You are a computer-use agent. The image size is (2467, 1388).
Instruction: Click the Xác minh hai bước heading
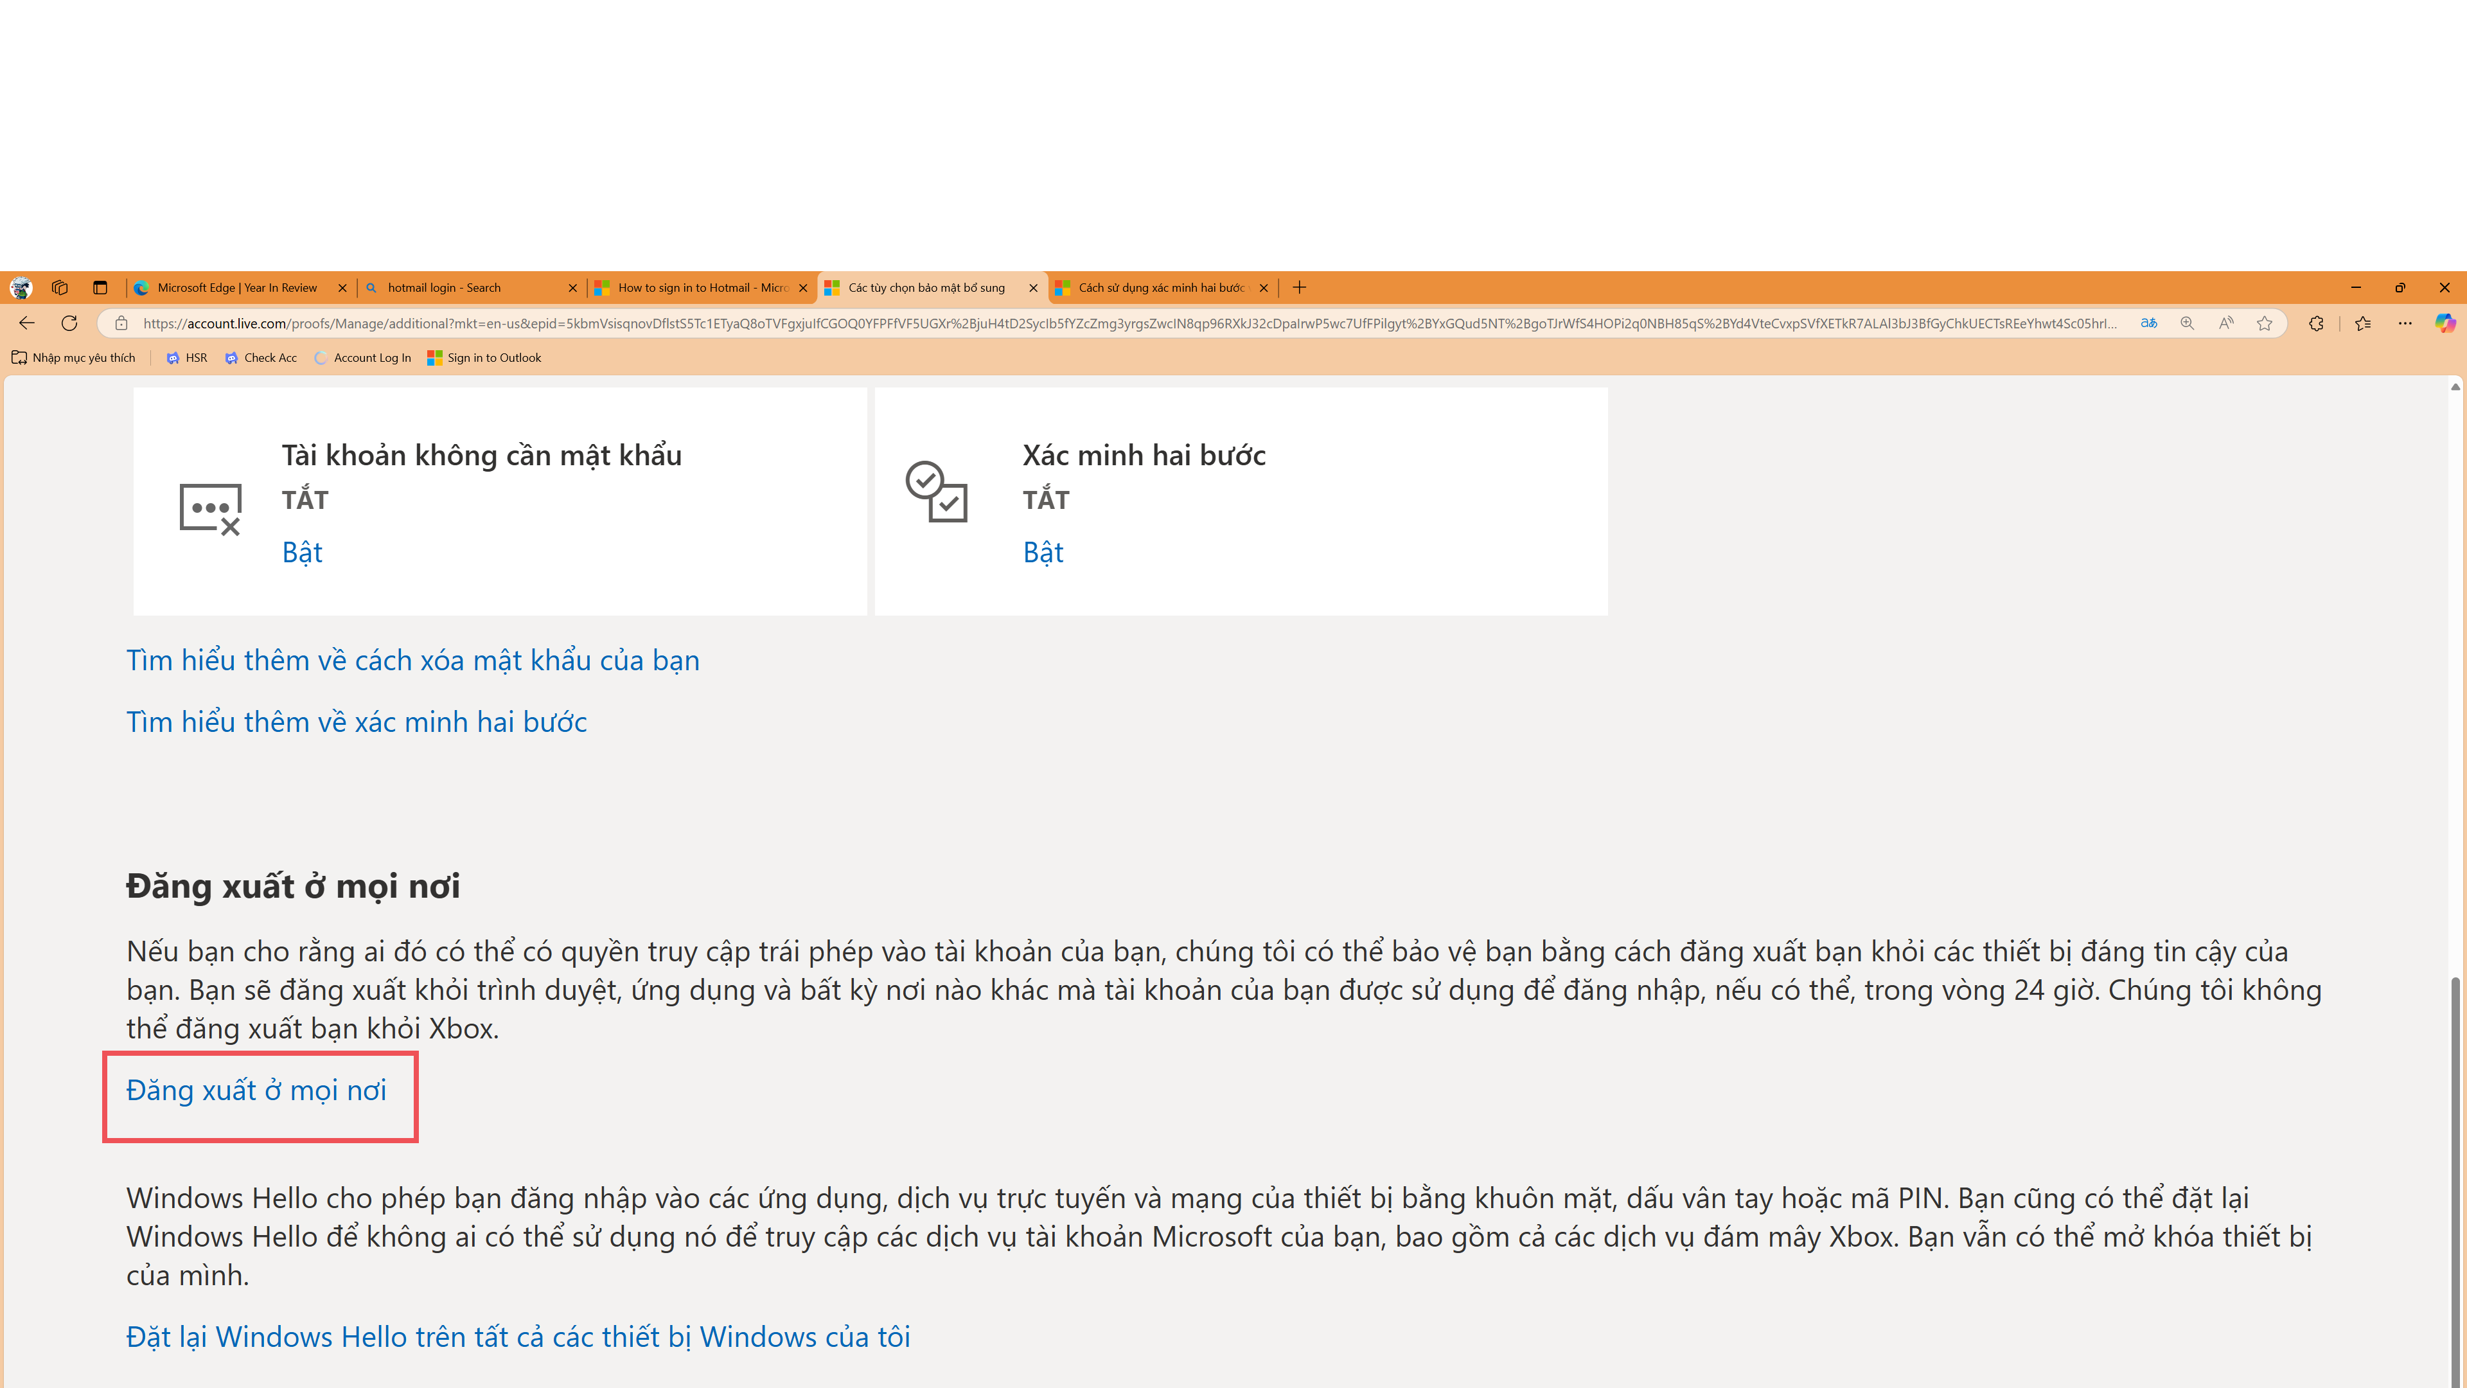1144,455
